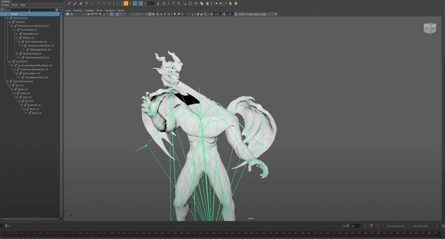Click the copy frame icon

[x=202, y=3]
